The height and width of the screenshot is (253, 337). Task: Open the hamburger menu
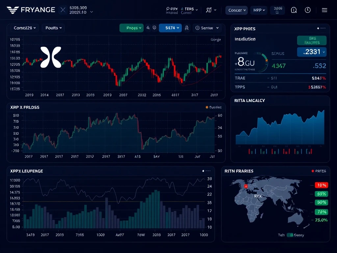[324, 10]
